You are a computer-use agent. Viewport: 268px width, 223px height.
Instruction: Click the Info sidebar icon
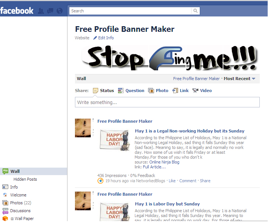click(x=5, y=187)
